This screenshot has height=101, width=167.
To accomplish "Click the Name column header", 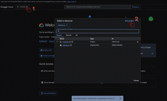I will tap(62, 39).
